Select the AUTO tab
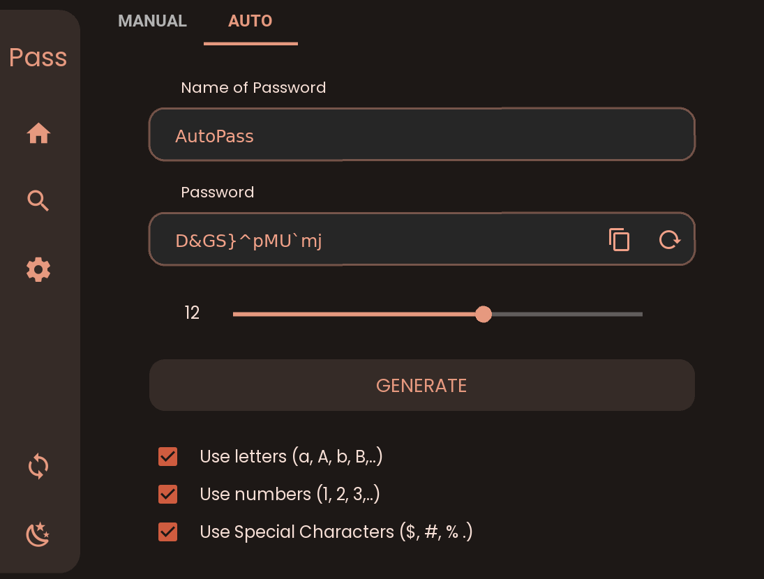Image resolution: width=764 pixels, height=579 pixels. point(250,21)
